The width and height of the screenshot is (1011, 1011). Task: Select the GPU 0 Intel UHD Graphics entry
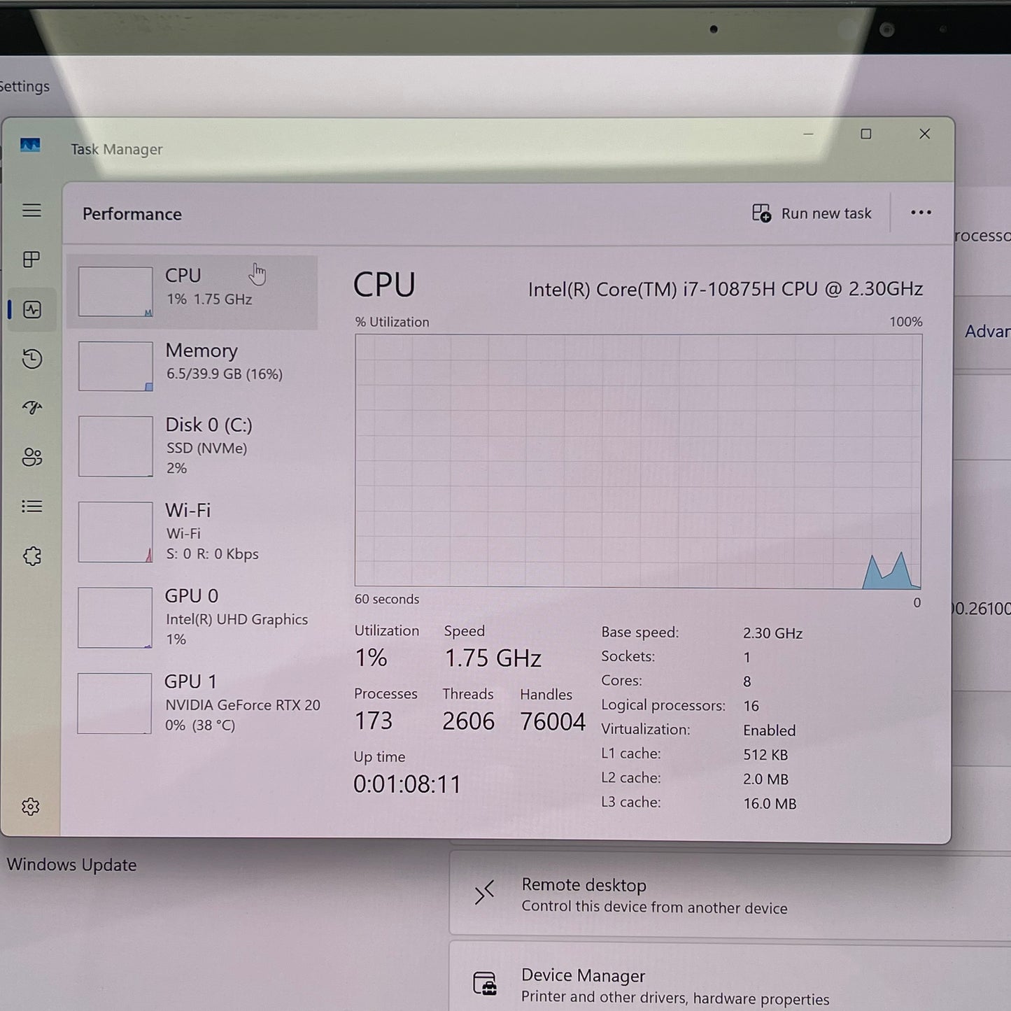(x=192, y=617)
